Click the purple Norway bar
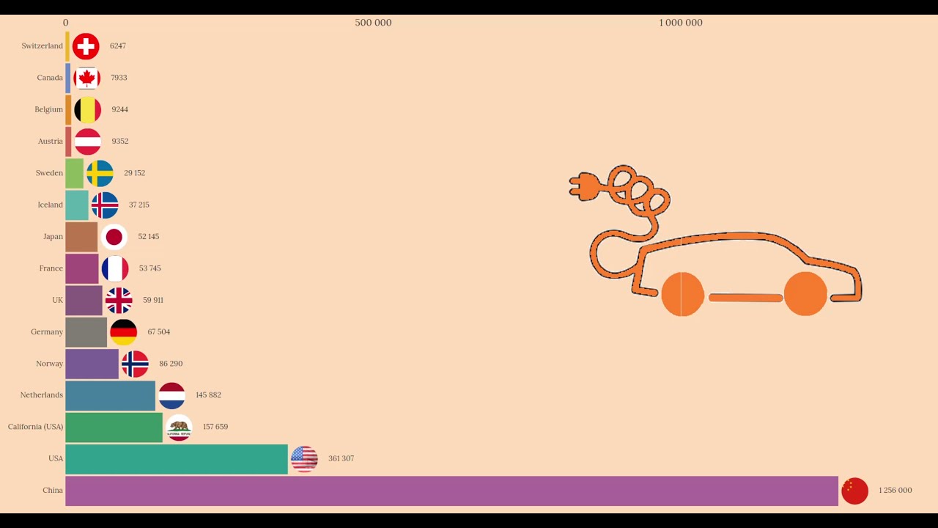Image resolution: width=938 pixels, height=528 pixels. pos(92,364)
